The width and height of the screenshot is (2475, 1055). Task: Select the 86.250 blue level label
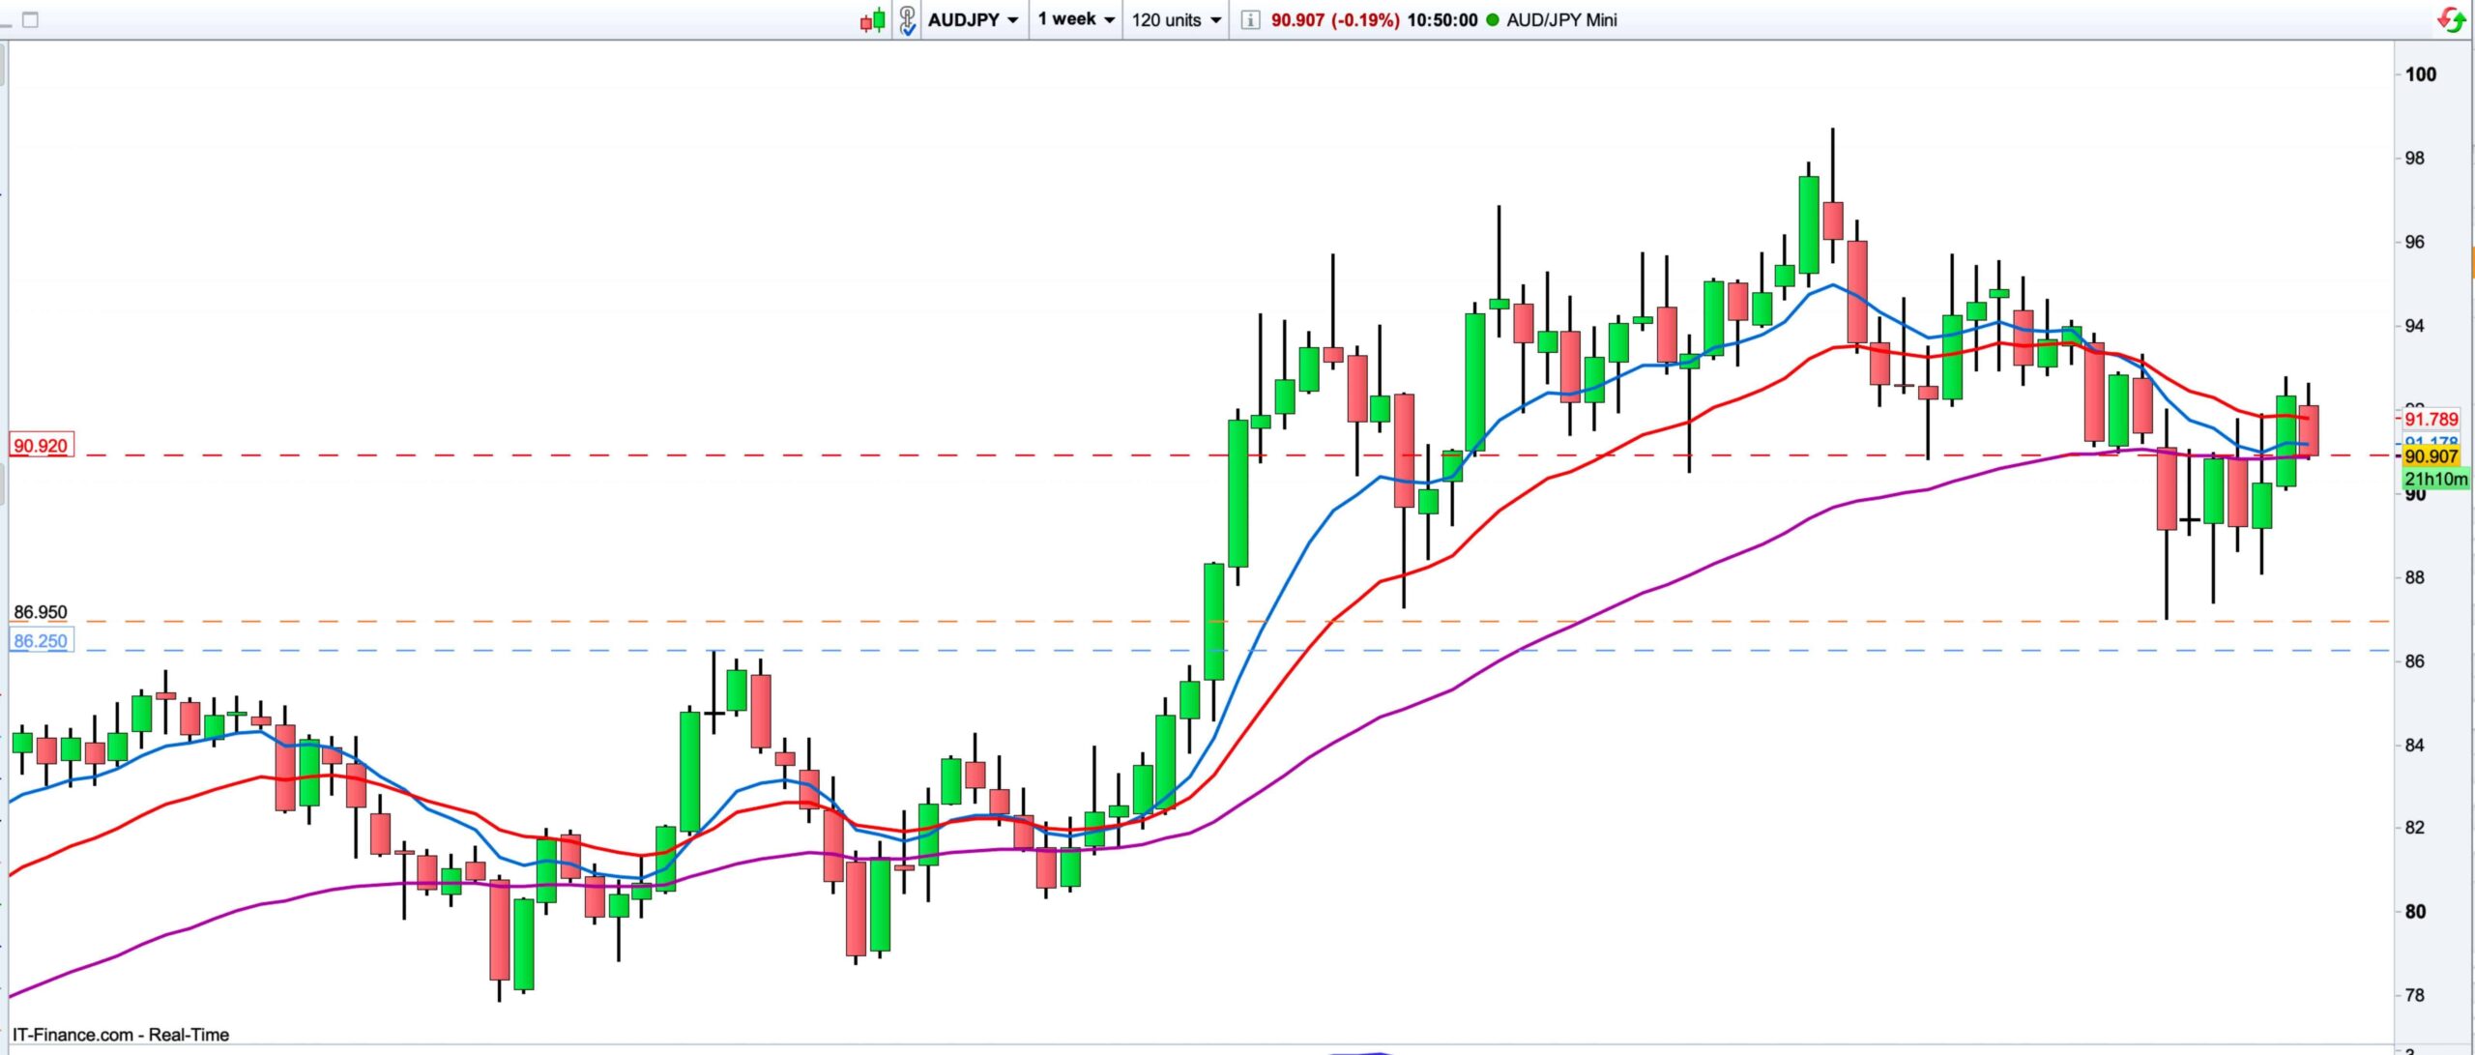(41, 640)
